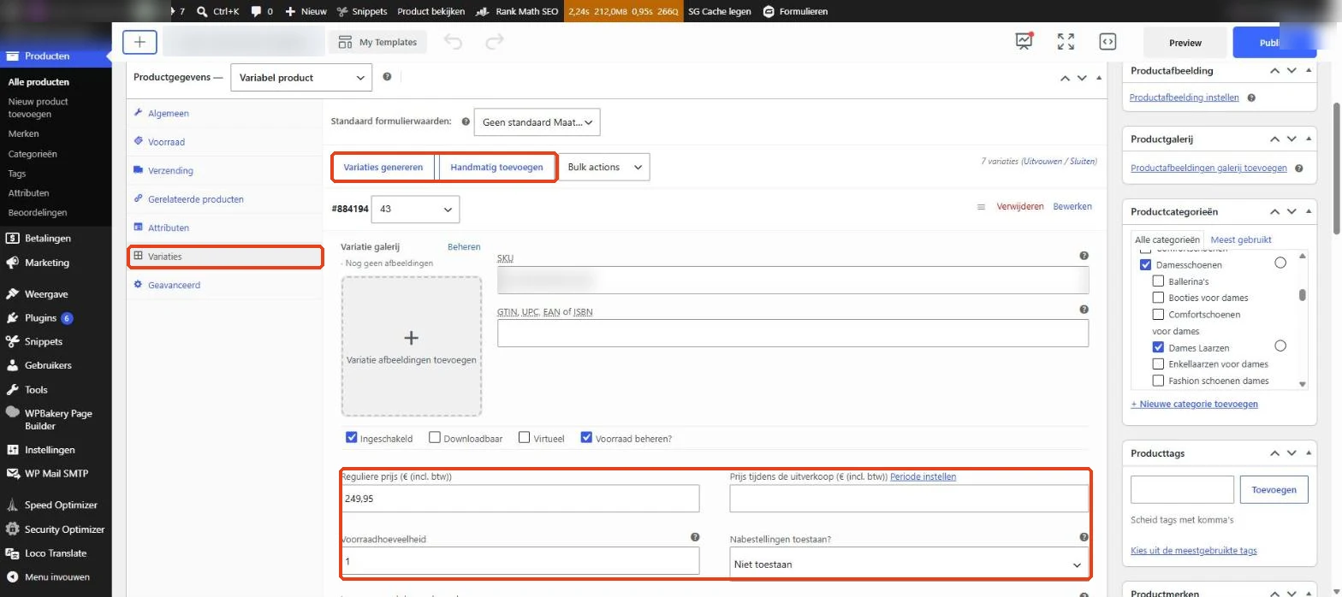Open the Variabel product type dropdown
1342x597 pixels.
pos(301,77)
